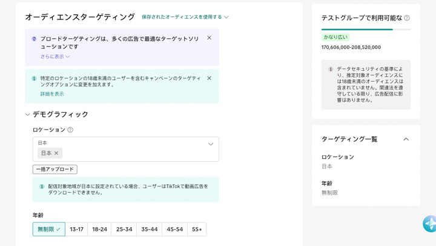436x246 pixels.
Task: Click the info icon in under-18 notice
Action: coord(34,79)
